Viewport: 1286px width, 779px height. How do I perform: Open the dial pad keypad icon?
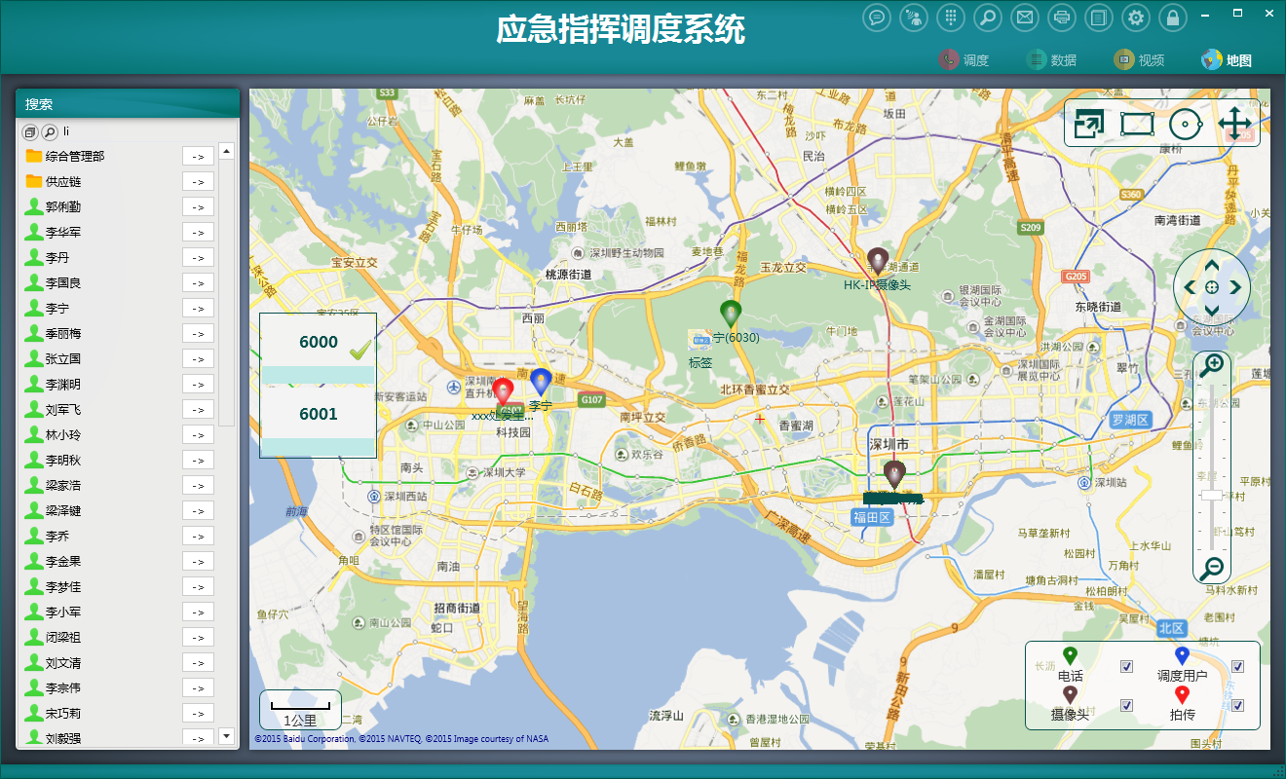[x=951, y=18]
